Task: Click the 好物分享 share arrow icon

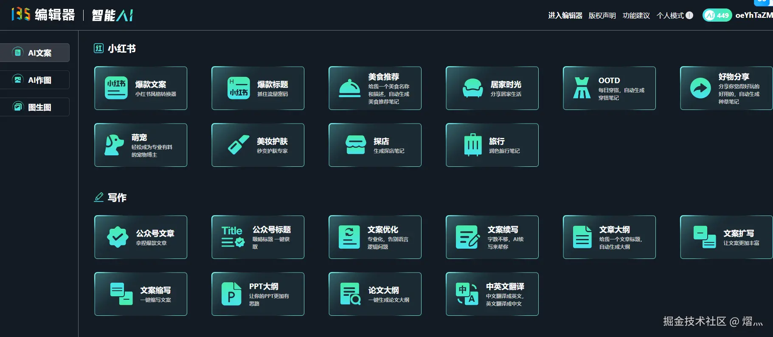Action: [x=700, y=88]
